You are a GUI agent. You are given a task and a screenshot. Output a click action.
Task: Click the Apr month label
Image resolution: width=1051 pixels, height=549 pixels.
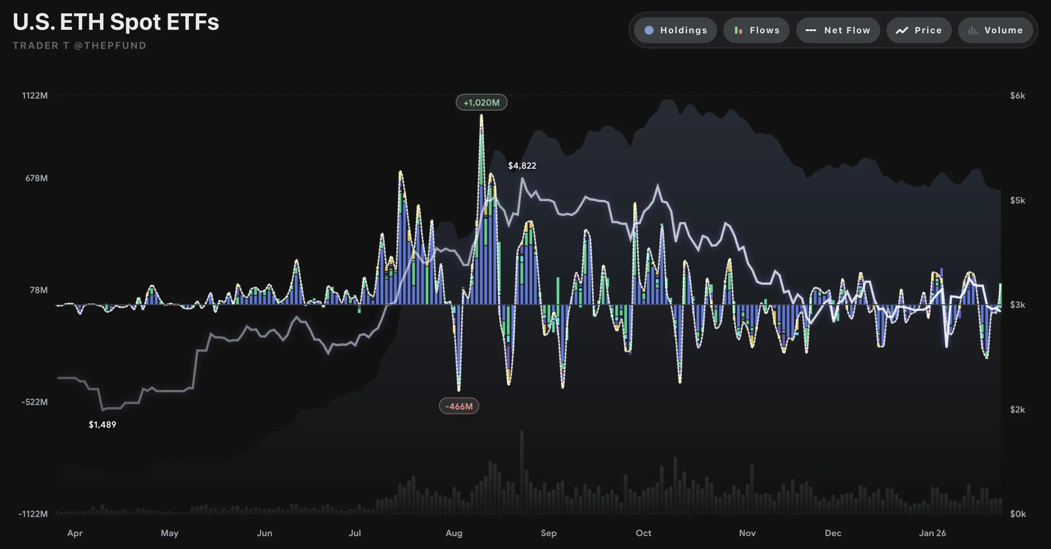coord(75,534)
